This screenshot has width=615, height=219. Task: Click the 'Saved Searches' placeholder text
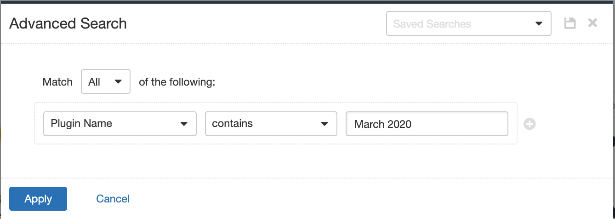click(432, 24)
